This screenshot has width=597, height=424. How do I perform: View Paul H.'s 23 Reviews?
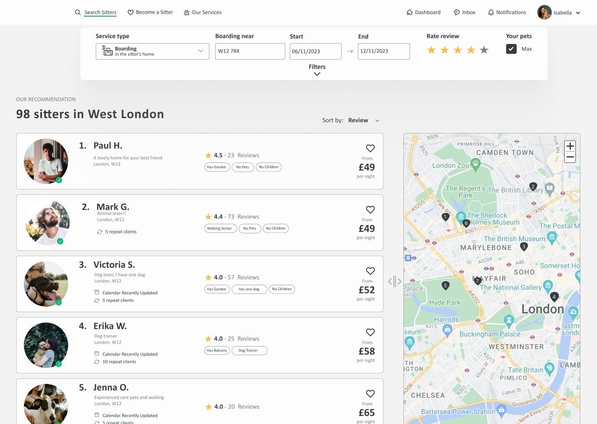243,155
